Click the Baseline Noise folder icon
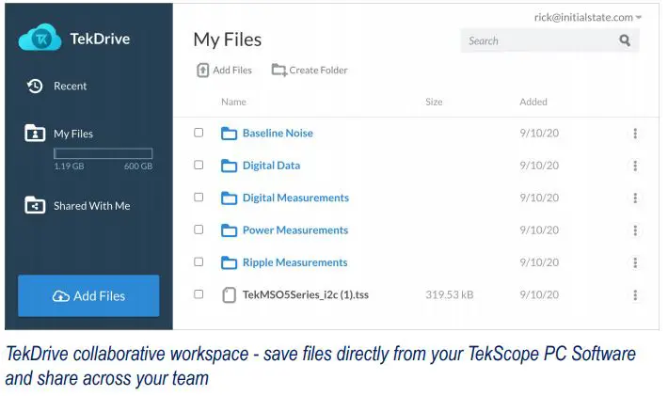The width and height of the screenshot is (668, 396). [x=229, y=134]
